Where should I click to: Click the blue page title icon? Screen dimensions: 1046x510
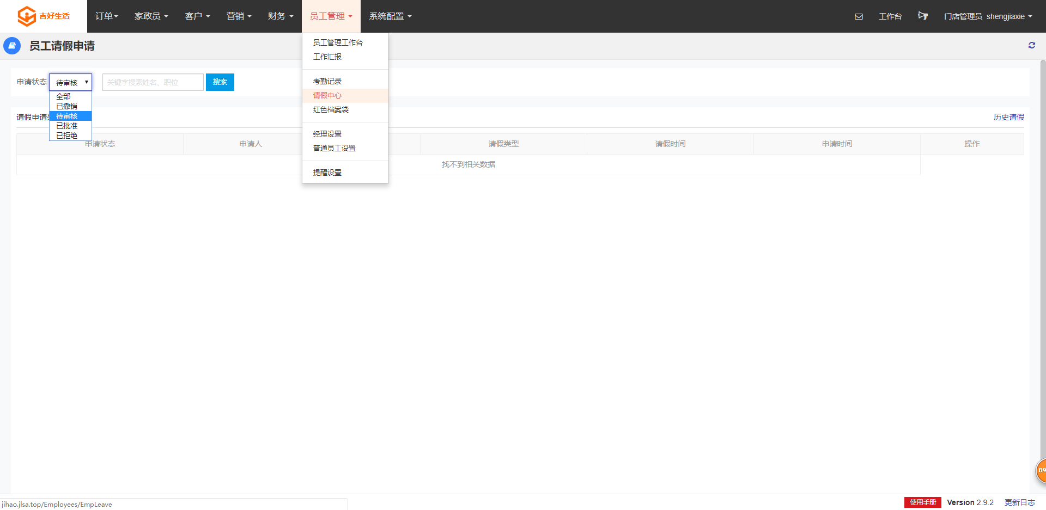pyautogui.click(x=12, y=46)
